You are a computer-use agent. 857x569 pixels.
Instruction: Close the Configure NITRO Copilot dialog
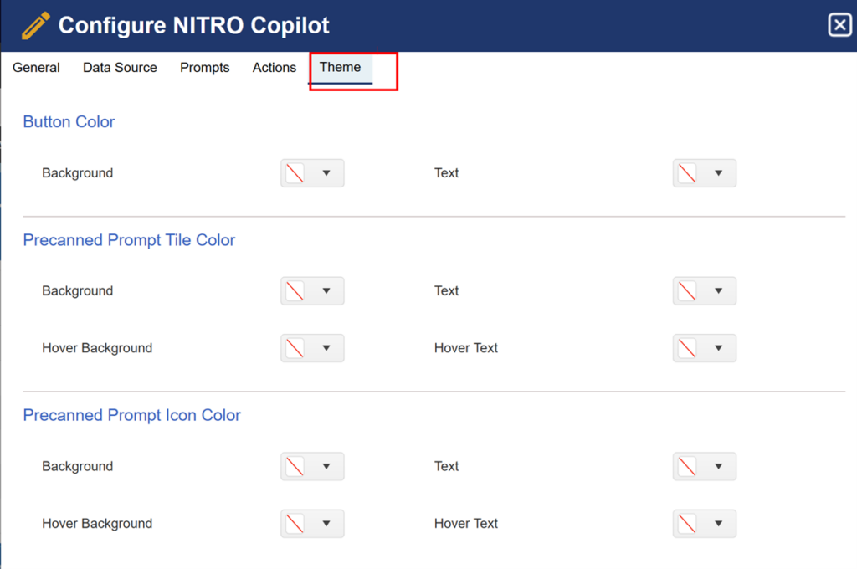(x=839, y=25)
